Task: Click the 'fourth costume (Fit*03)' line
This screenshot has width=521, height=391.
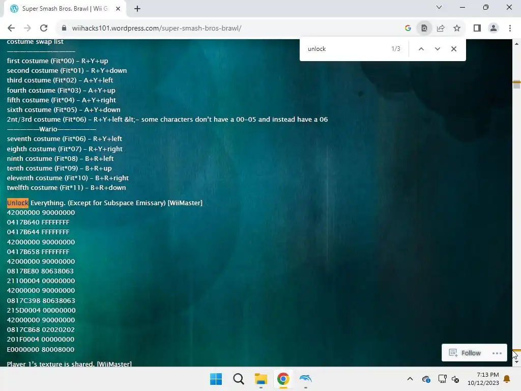Action: (61, 91)
